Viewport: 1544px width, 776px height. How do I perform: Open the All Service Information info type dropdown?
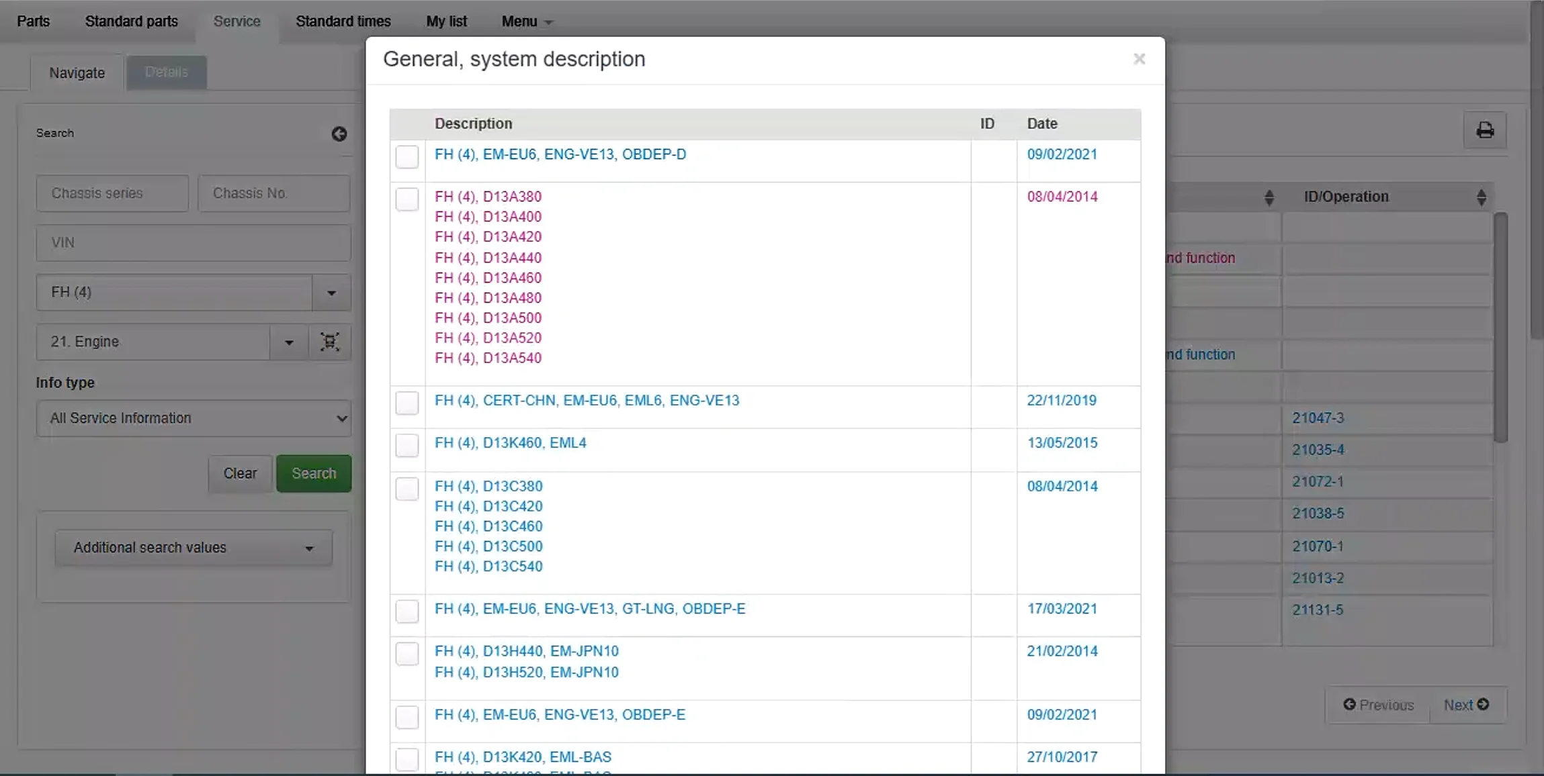194,418
